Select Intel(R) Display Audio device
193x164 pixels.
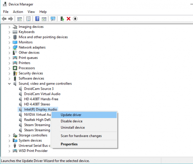[x=40, y=109]
